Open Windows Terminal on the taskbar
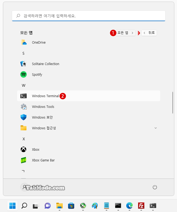The height and width of the screenshot is (212, 177). pyautogui.click(x=153, y=206)
